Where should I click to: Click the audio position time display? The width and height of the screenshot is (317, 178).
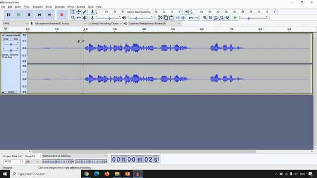pos(135,159)
